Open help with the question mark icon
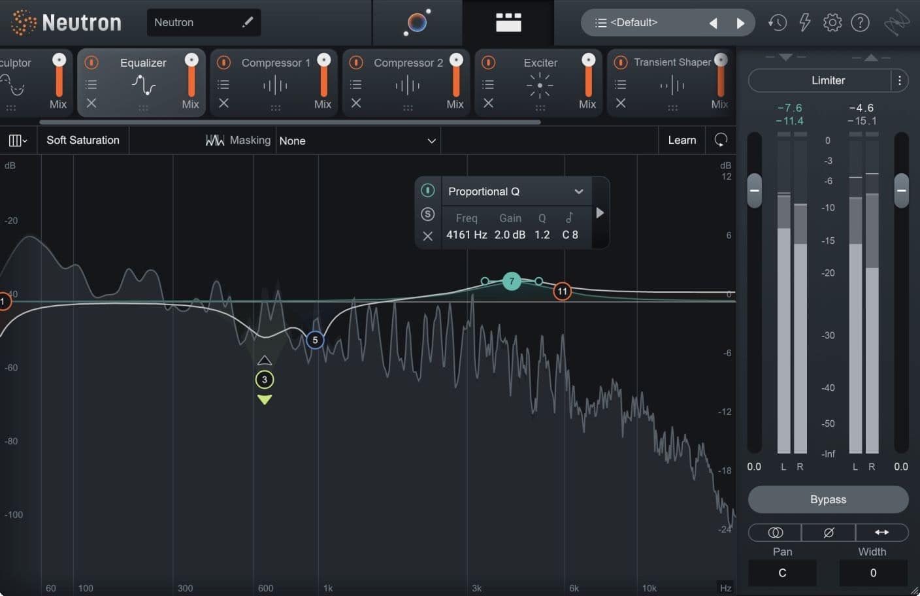Screen dimensions: 920x596 860,22
